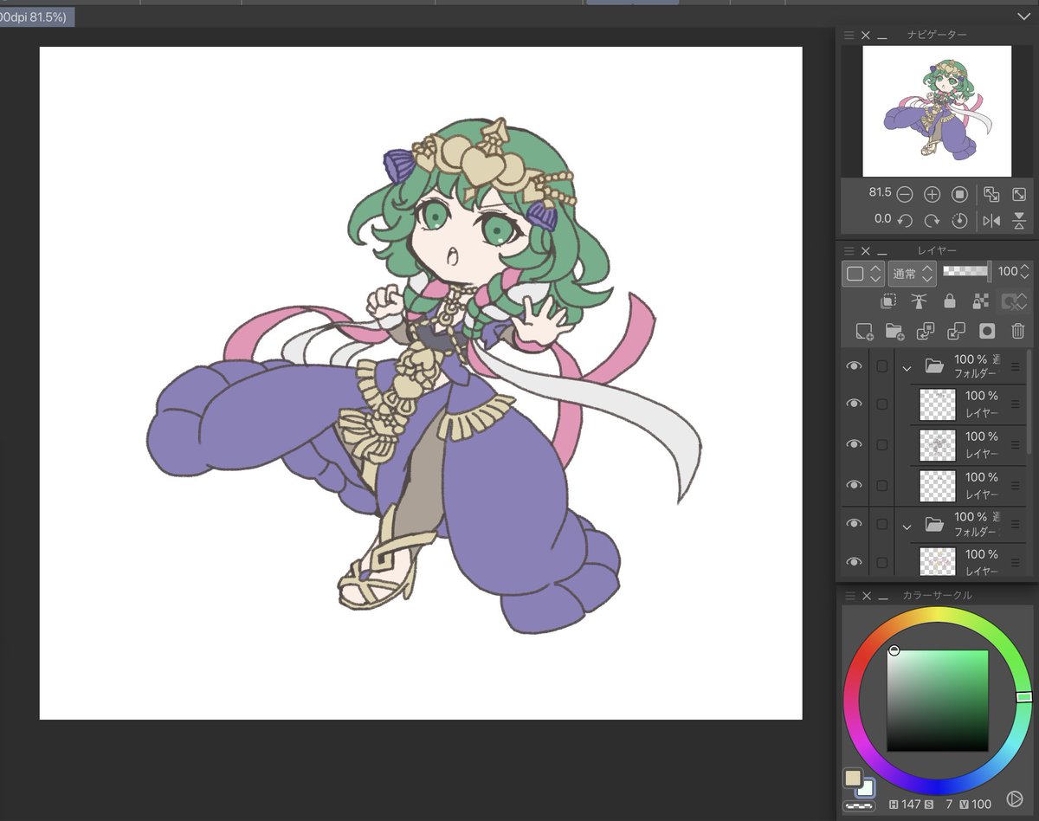Select the first レイヤー thumbnail under the top folder
This screenshot has width=1039, height=821.
coord(938,404)
